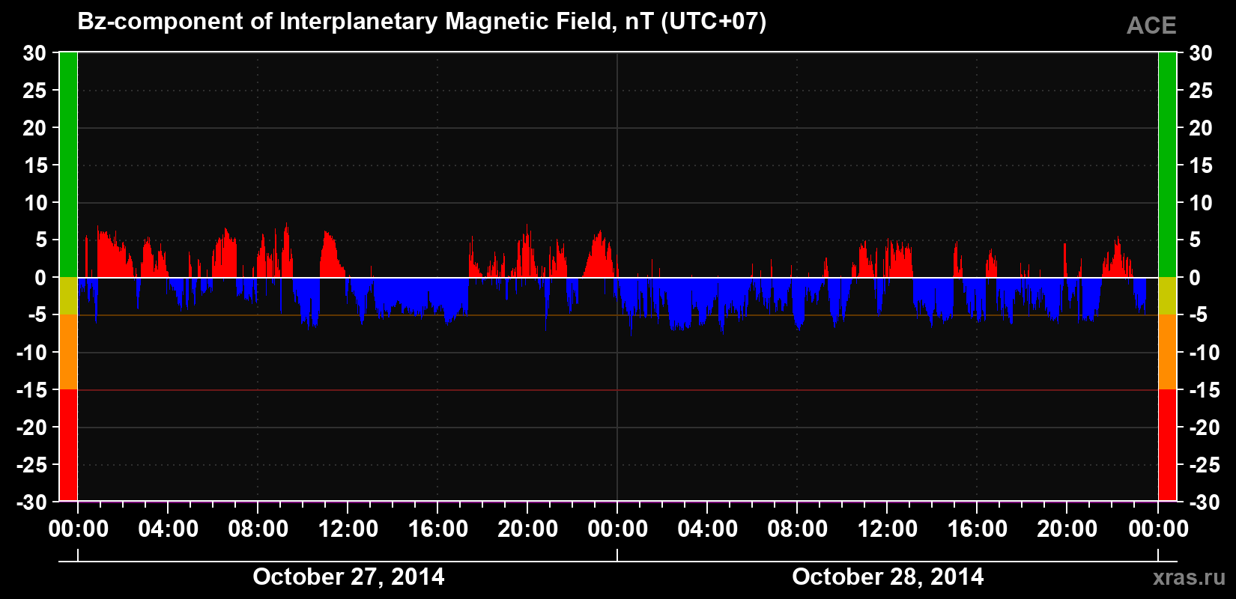Click the red band on the right scale bar

pos(1167,445)
